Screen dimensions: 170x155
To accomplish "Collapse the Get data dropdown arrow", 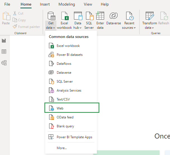I will coord(54,28).
